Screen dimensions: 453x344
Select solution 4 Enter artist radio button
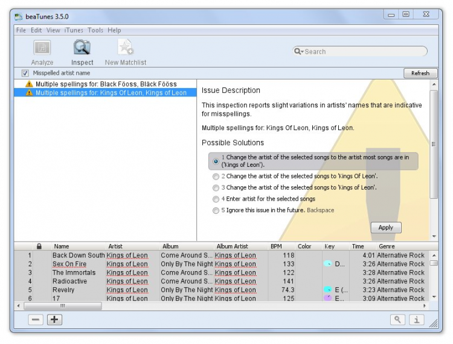(216, 199)
